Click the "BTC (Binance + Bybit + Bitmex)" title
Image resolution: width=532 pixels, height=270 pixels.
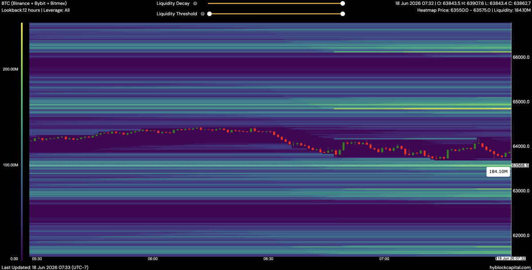[x=35, y=4]
